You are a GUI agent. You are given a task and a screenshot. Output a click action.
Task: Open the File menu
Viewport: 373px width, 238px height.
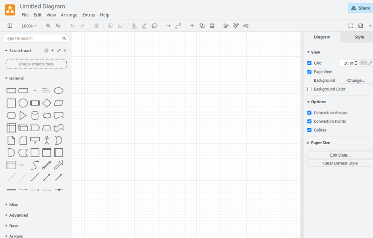tap(25, 15)
